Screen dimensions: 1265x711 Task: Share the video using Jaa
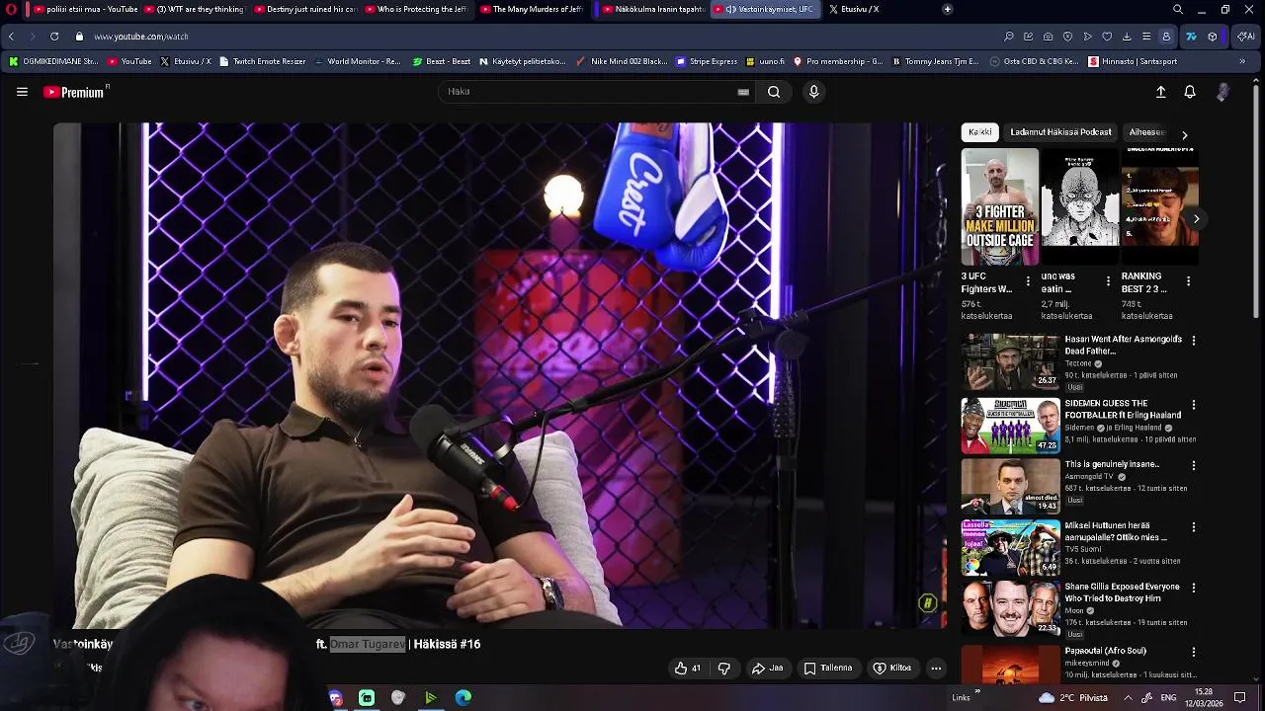coord(767,669)
